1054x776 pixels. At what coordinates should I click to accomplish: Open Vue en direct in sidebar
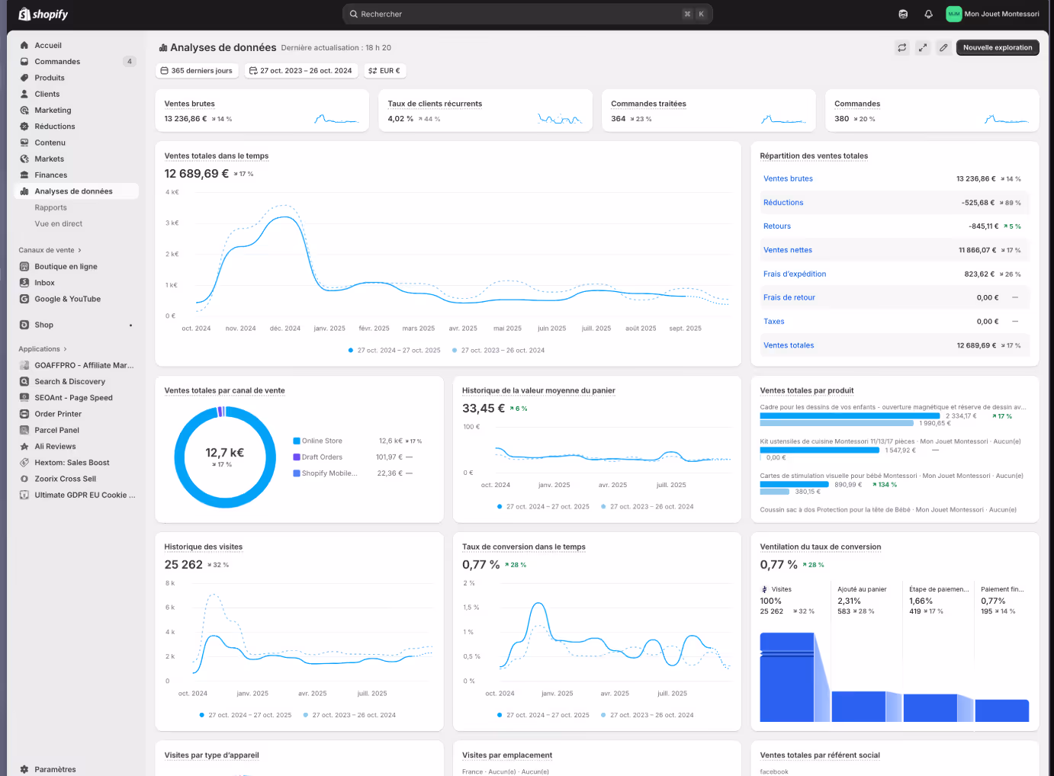coord(59,224)
